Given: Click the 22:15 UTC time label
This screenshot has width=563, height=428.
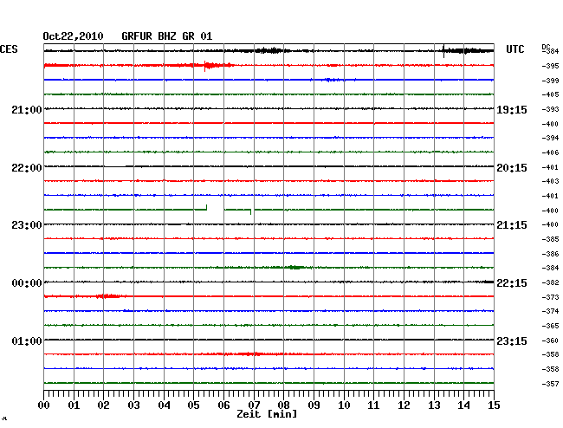Looking at the screenshot, I should pos(512,283).
